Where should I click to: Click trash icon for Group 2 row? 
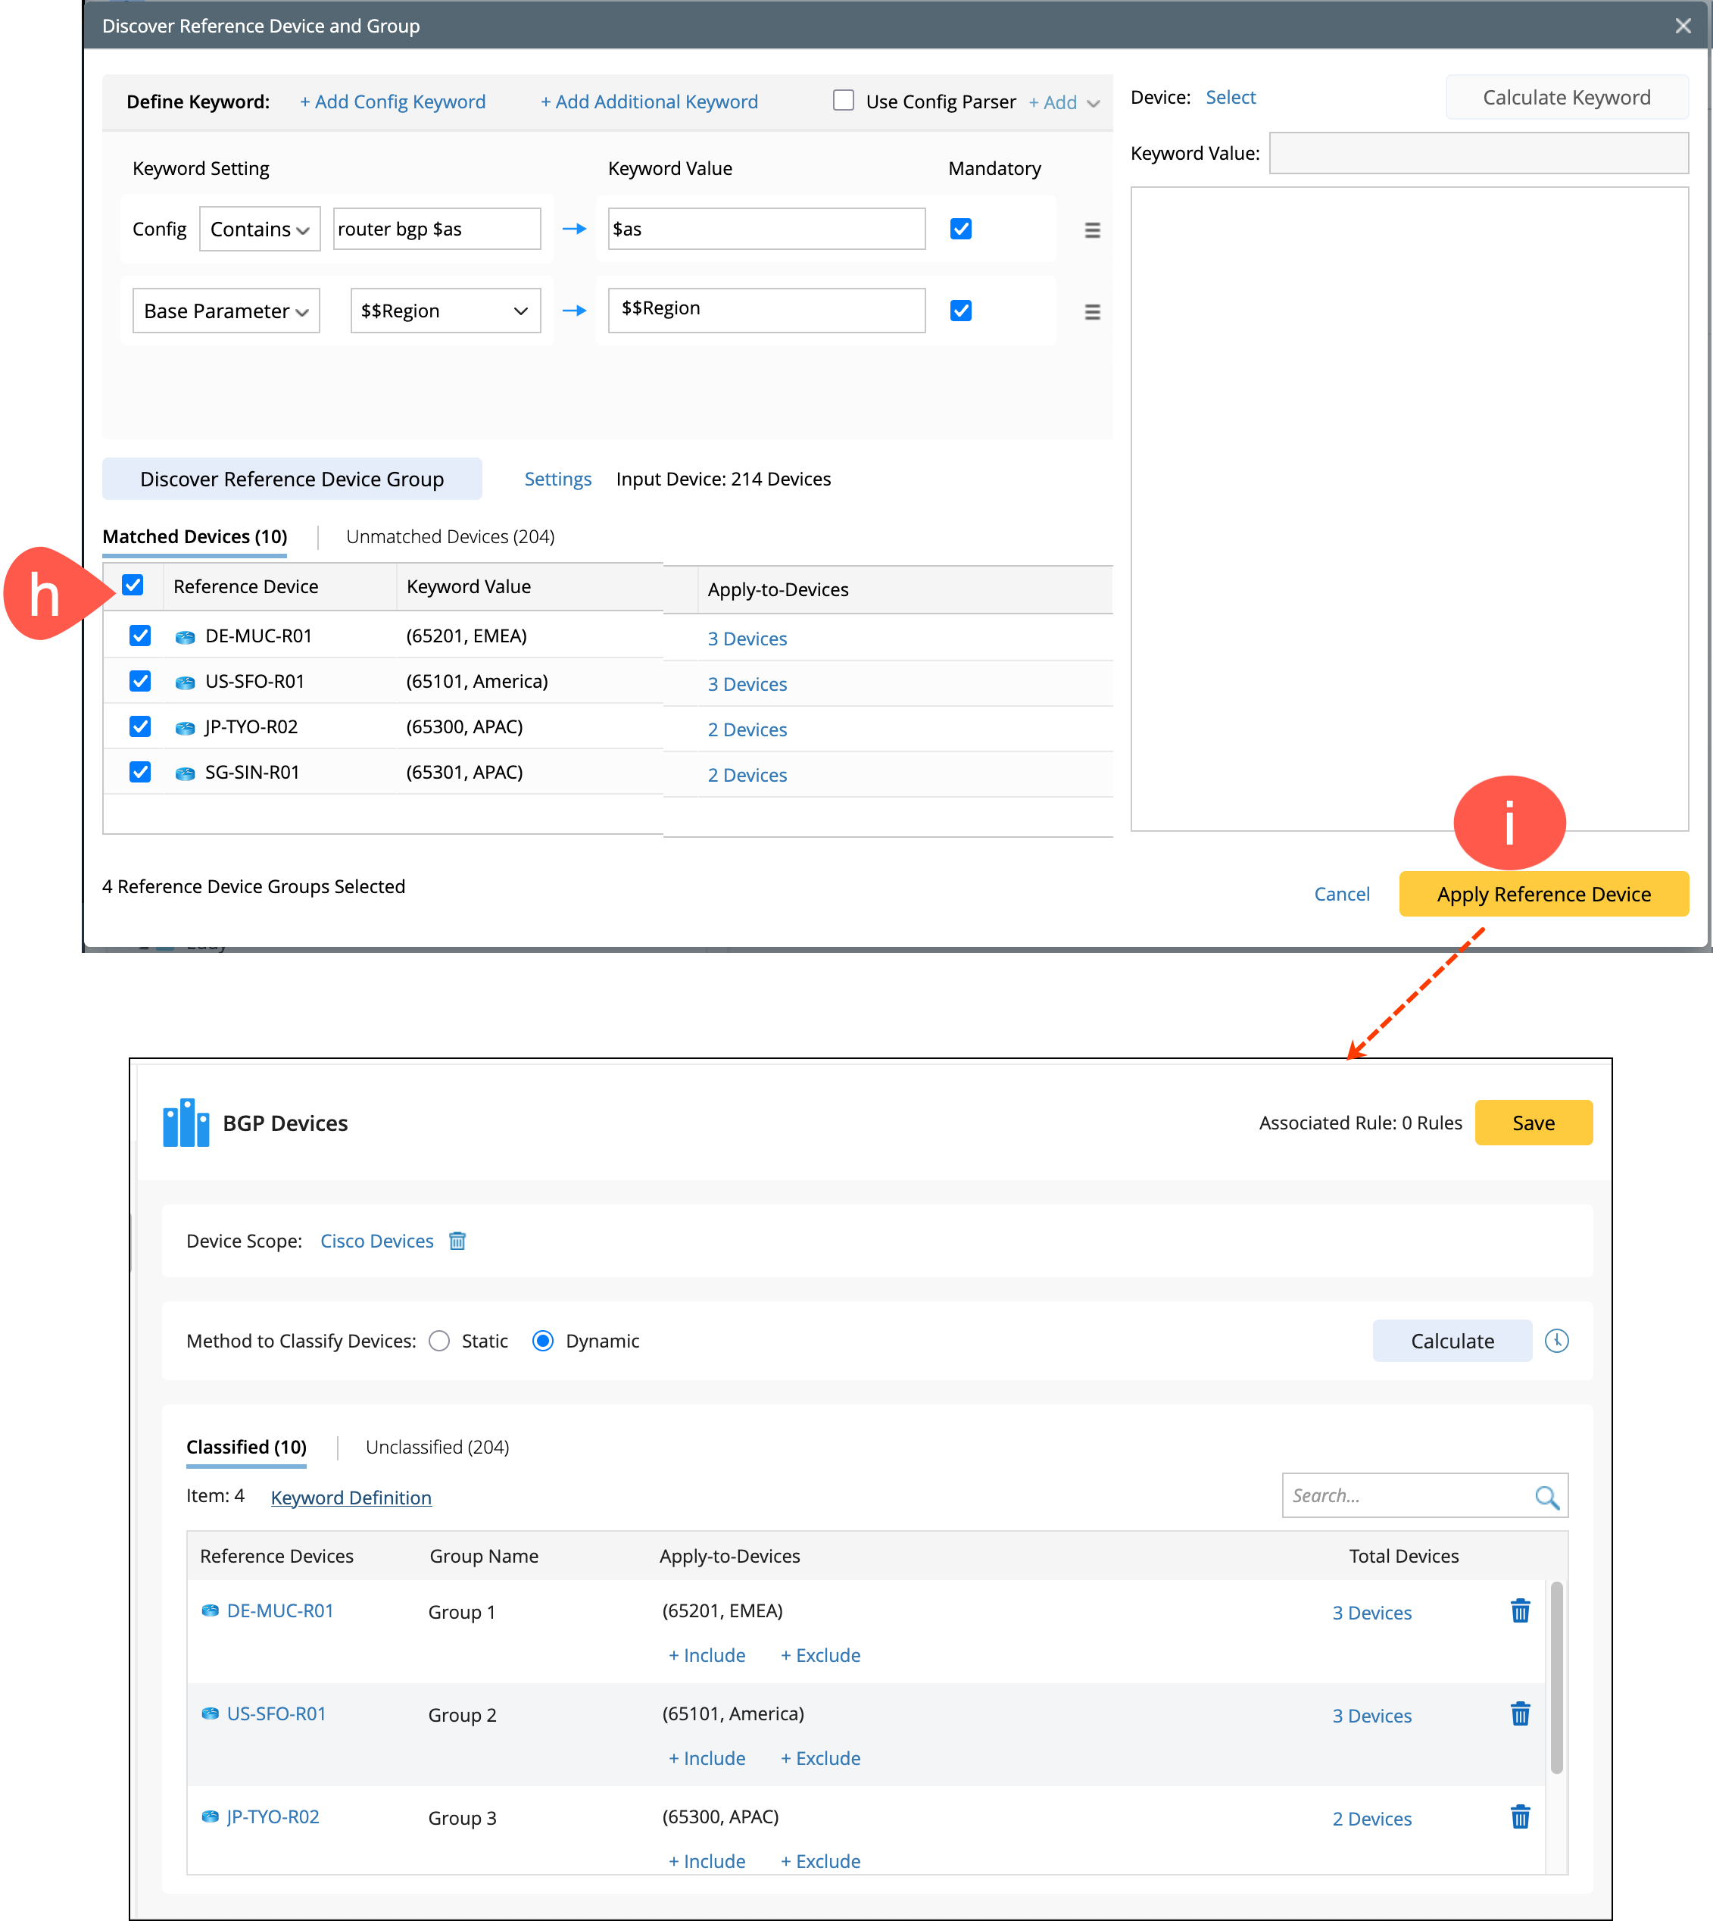pyautogui.click(x=1519, y=1714)
